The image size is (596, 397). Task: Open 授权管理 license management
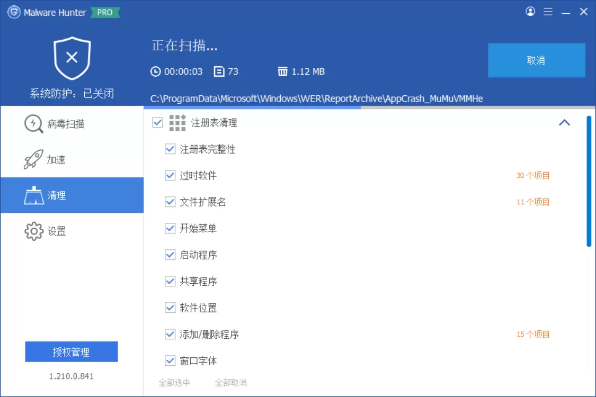[x=71, y=351]
